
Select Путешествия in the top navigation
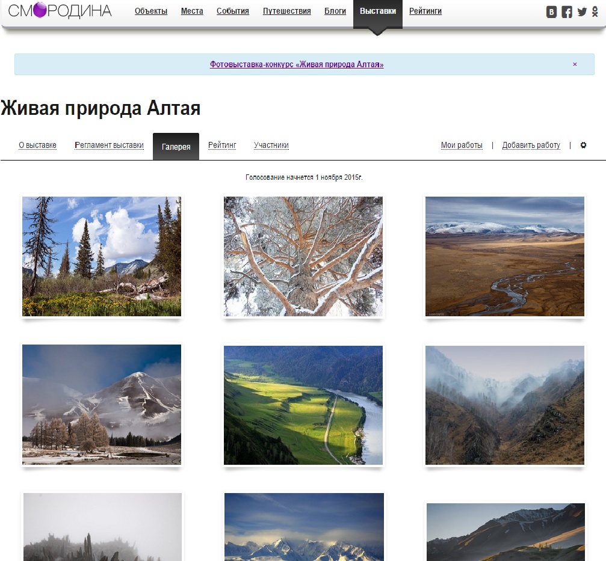287,11
